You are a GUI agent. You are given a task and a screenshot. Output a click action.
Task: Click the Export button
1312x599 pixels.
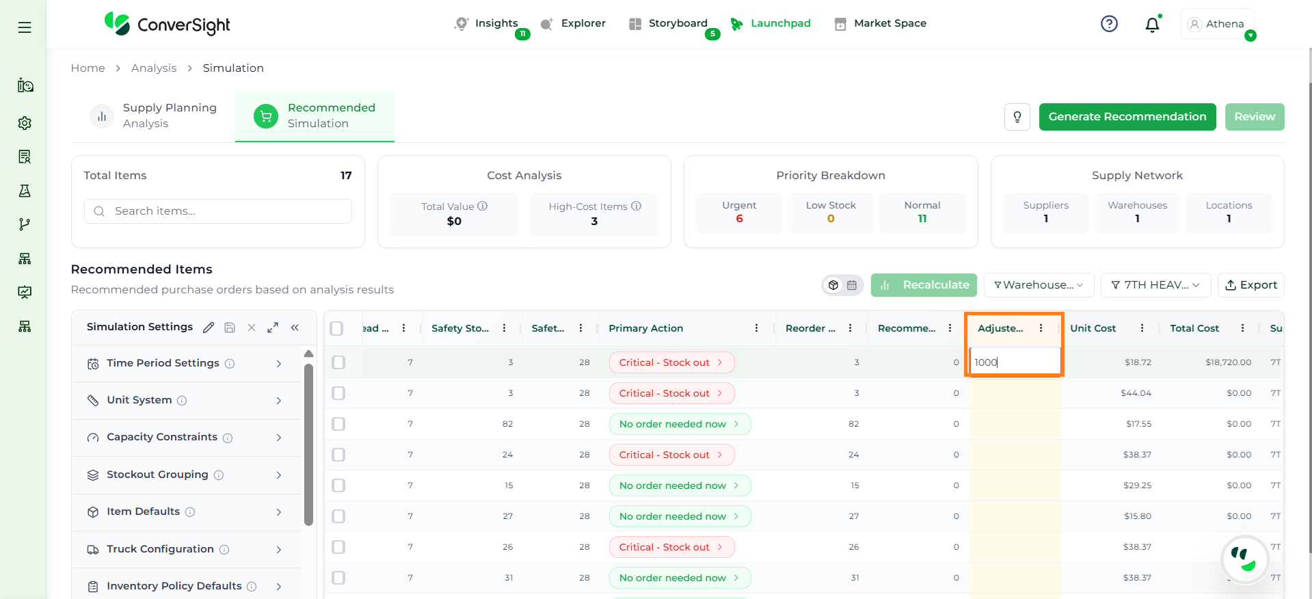1250,285
